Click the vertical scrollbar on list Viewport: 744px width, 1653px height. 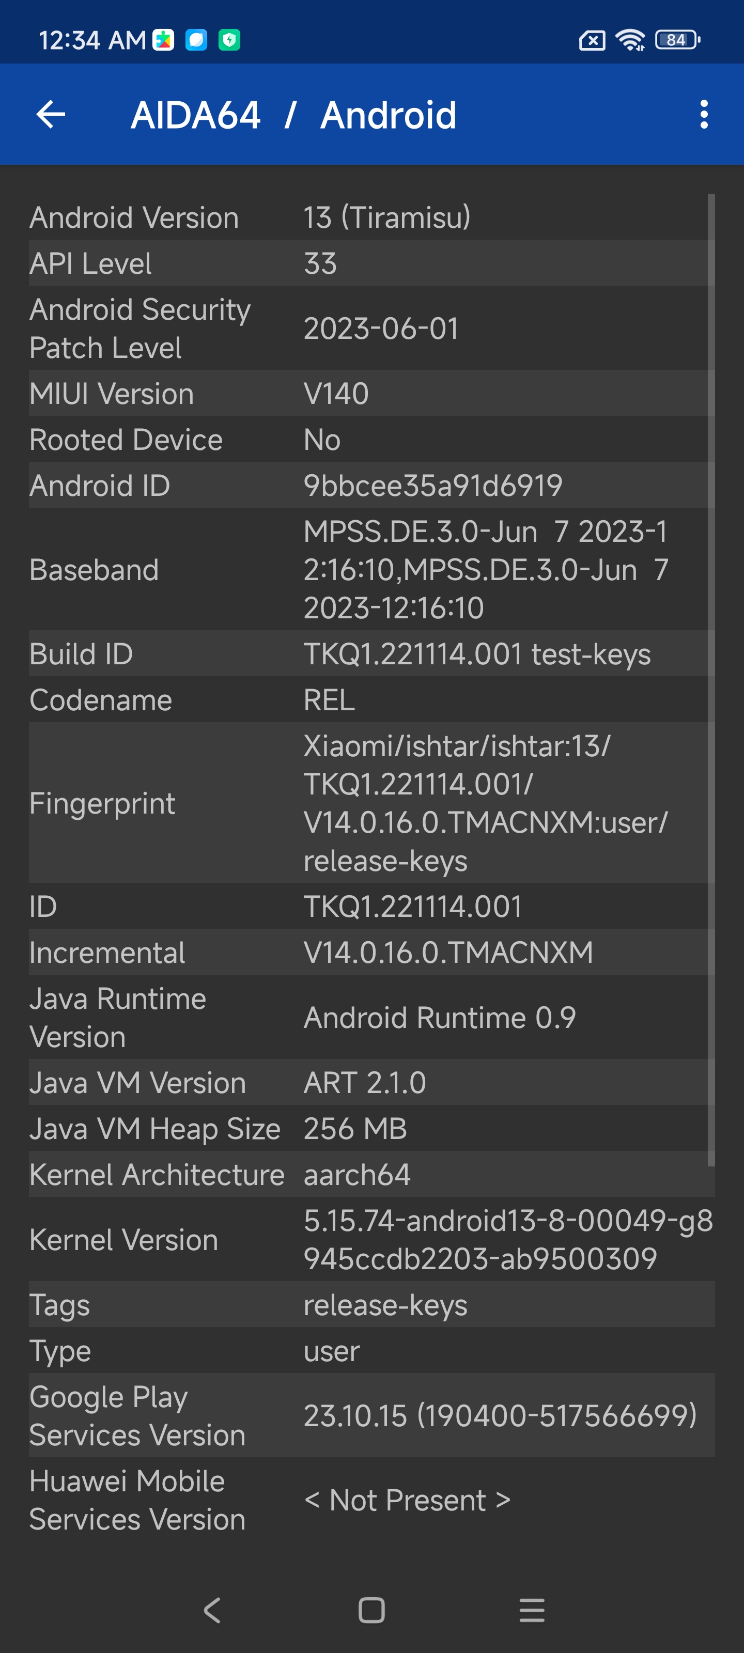(x=710, y=680)
